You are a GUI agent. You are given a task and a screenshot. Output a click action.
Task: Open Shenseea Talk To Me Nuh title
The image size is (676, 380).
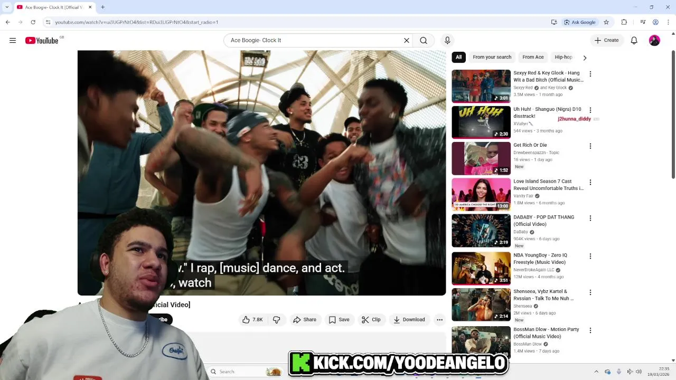pyautogui.click(x=543, y=294)
